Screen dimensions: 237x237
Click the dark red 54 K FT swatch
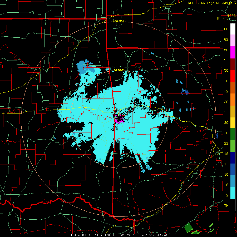click(x=233, y=64)
